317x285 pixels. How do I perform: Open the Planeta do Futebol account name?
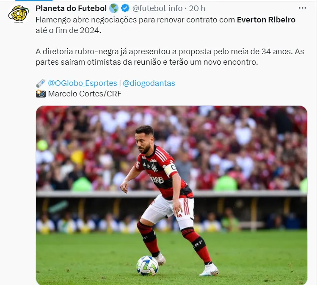[71, 8]
